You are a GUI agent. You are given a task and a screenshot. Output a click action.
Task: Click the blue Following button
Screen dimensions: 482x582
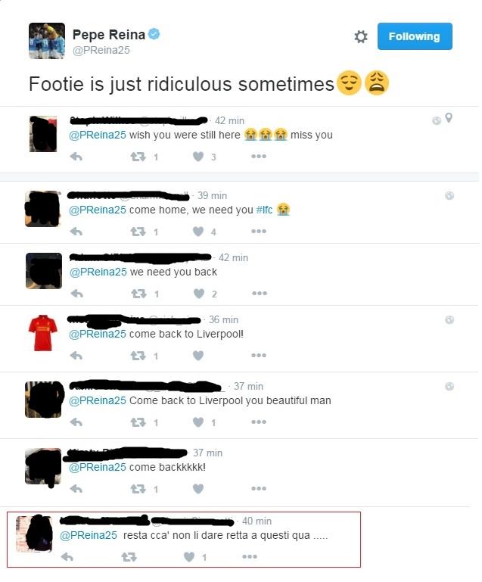click(x=415, y=36)
